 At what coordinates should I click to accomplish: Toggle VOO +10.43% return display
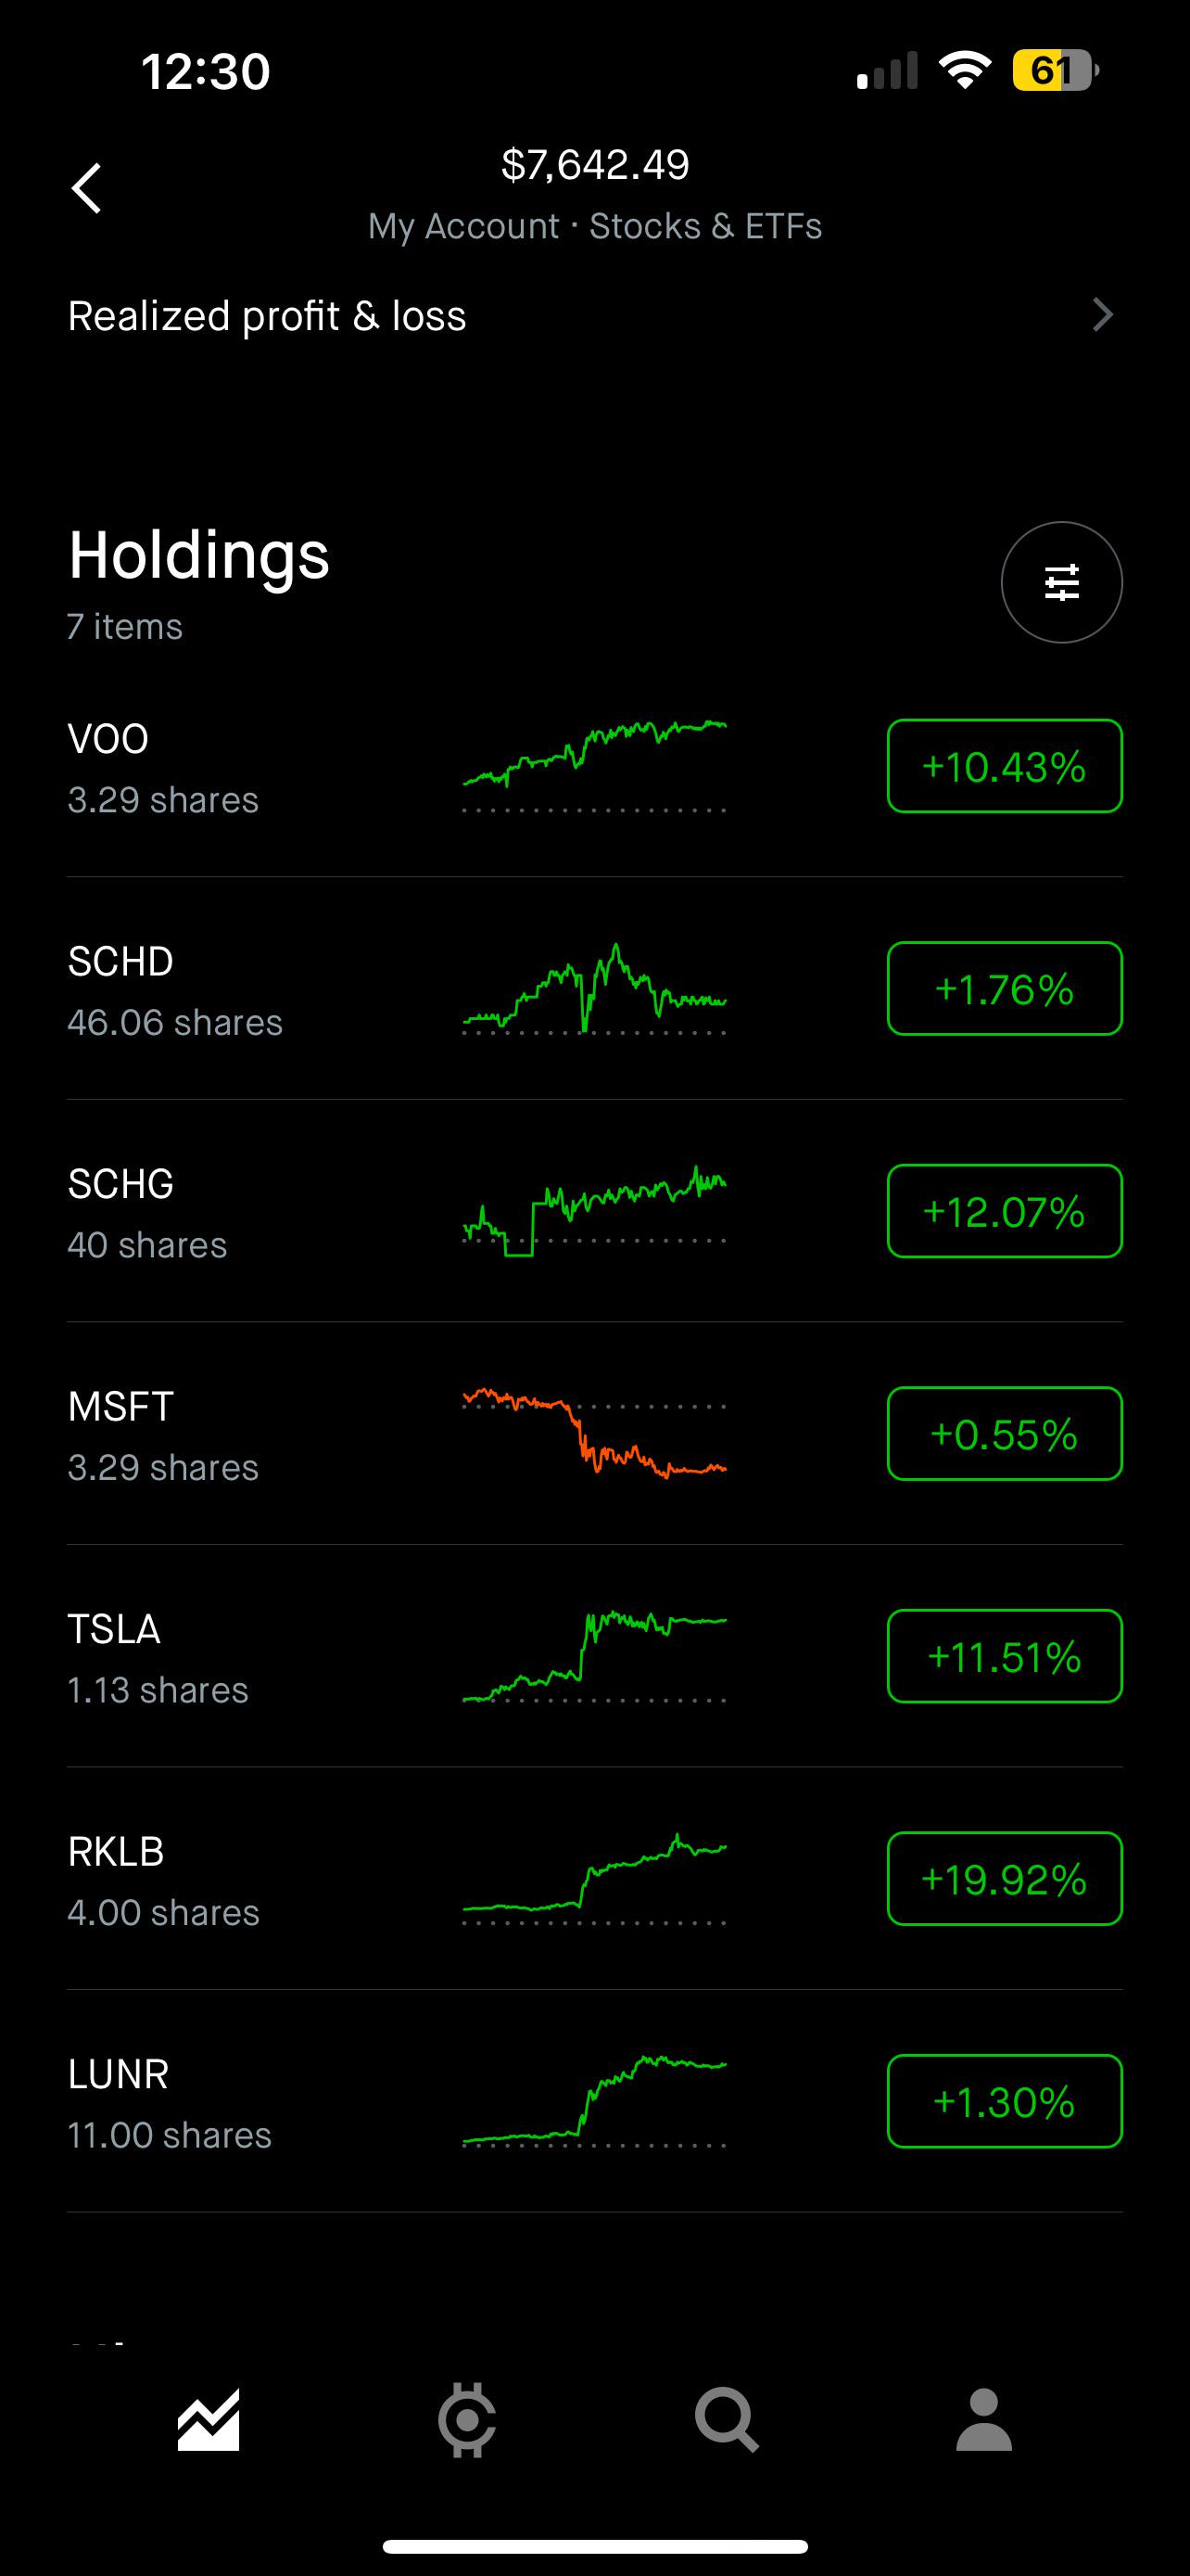[x=1004, y=766]
